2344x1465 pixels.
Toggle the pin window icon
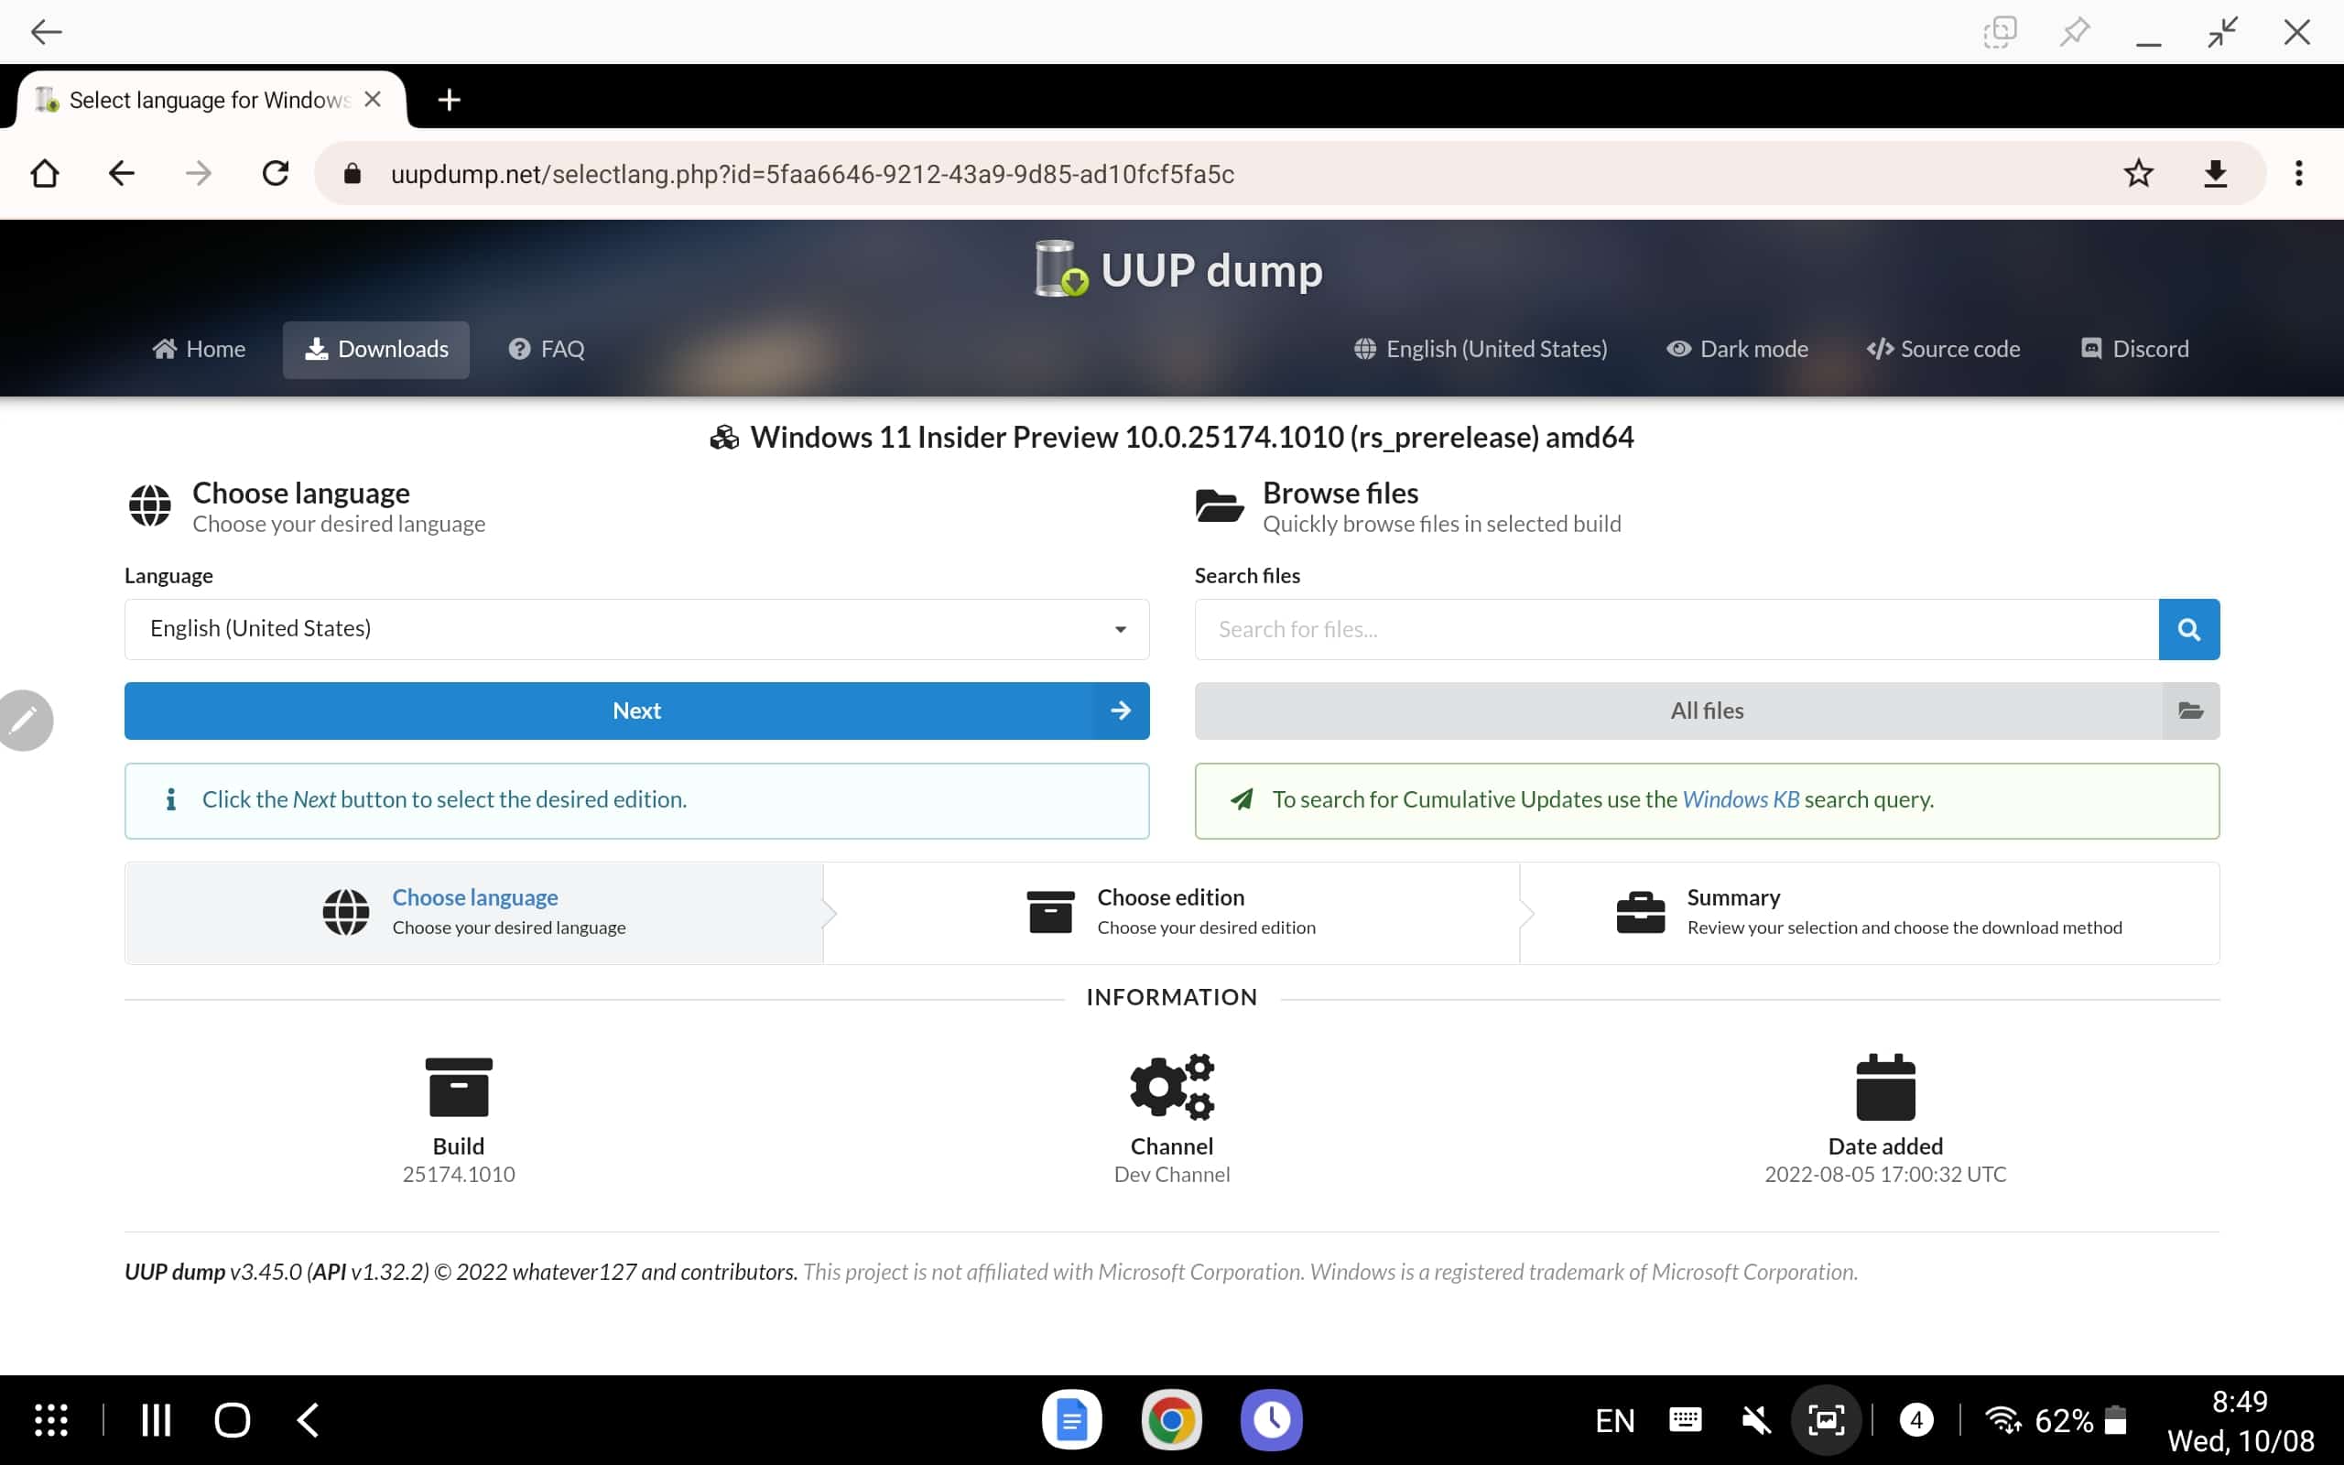(x=2074, y=32)
